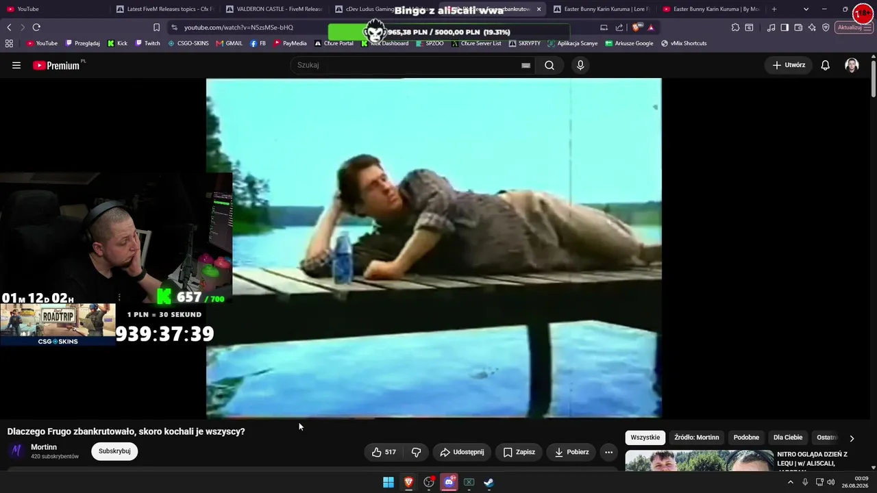The height and width of the screenshot is (493, 877).
Task: Open the Brave VPN shield icon
Action: (826, 27)
